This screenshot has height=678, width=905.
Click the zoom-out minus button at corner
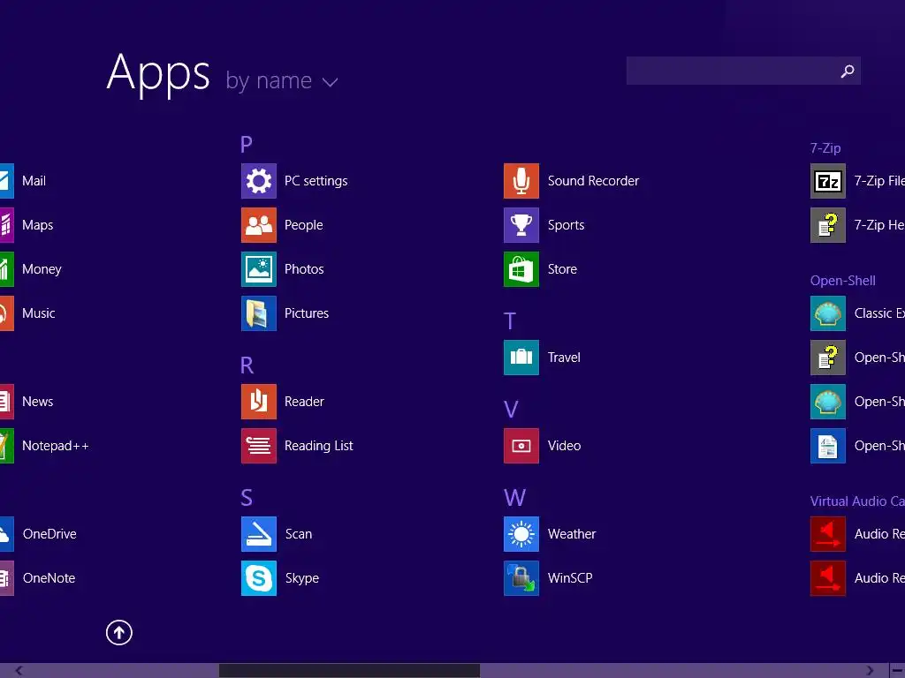(898, 671)
